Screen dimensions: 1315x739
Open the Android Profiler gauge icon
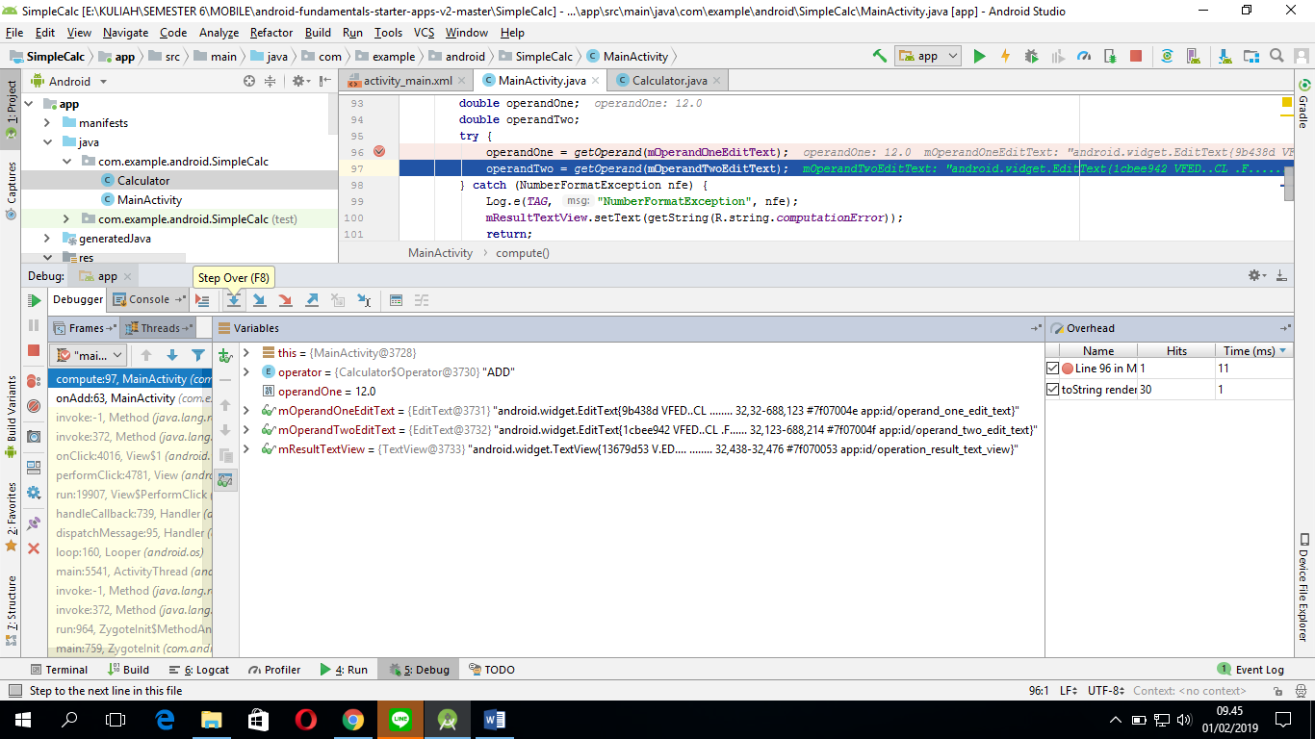pyautogui.click(x=1084, y=56)
